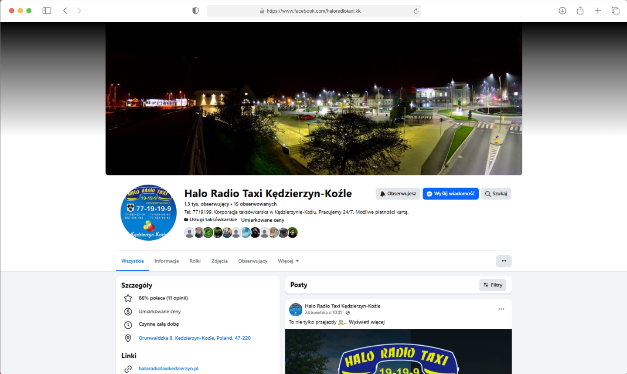Send a message via Wyślij wiadomość
The width and height of the screenshot is (627, 374).
pyautogui.click(x=450, y=194)
